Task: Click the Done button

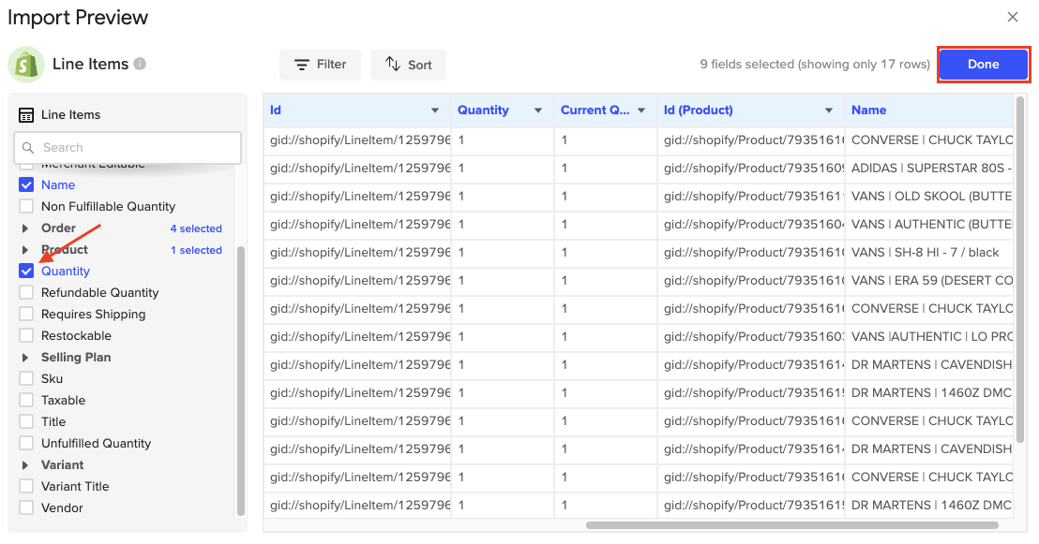Action: tap(984, 65)
